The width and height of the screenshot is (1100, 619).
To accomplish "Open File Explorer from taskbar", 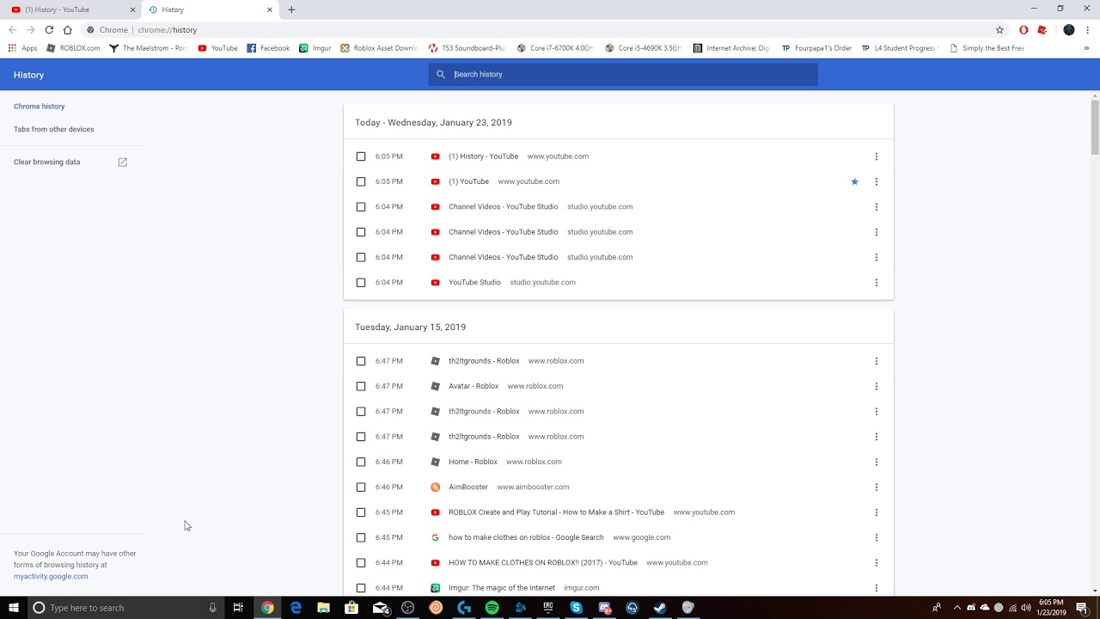I will pos(323,608).
